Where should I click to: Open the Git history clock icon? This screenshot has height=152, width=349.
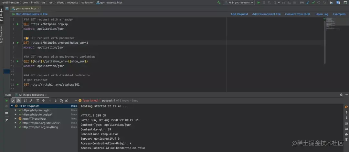pyautogui.click(x=319, y=3)
